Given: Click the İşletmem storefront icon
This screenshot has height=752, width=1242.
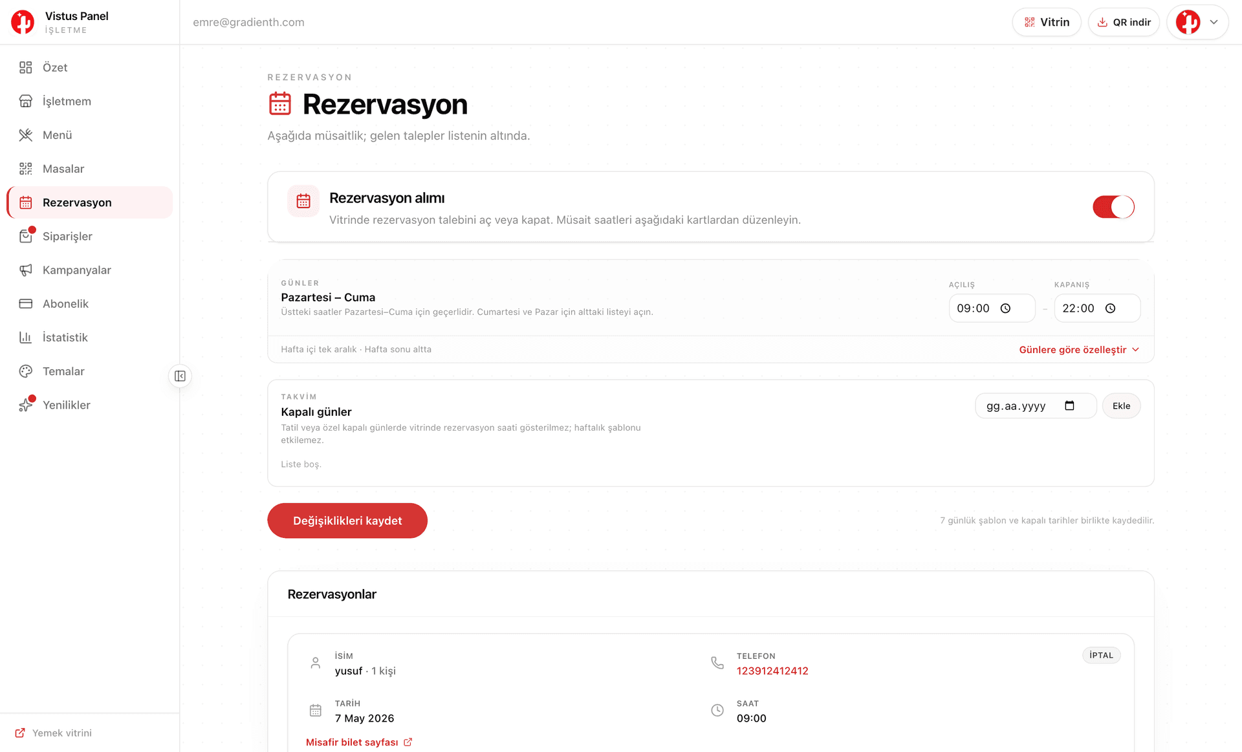Looking at the screenshot, I should (x=26, y=101).
